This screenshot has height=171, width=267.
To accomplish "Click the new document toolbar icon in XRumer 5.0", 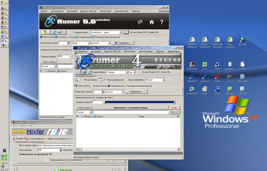I will click(x=49, y=32).
